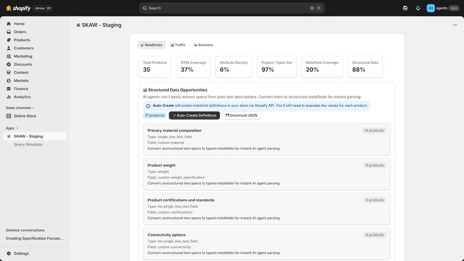Select the Total Products 35 card
This screenshot has height=261, width=464.
(x=155, y=67)
